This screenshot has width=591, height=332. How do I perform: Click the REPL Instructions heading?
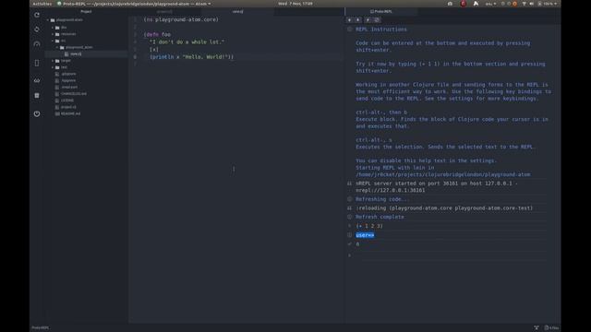pos(381,30)
